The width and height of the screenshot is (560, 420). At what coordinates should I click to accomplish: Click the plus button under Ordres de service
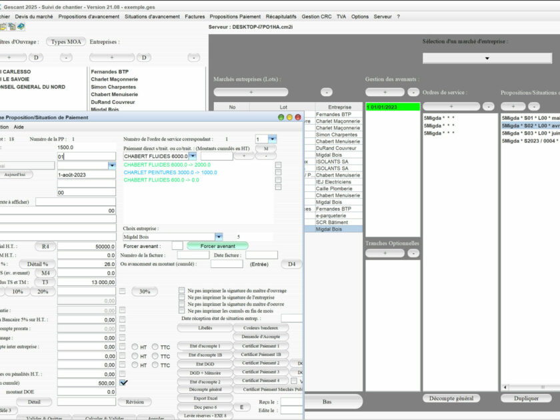451,107
